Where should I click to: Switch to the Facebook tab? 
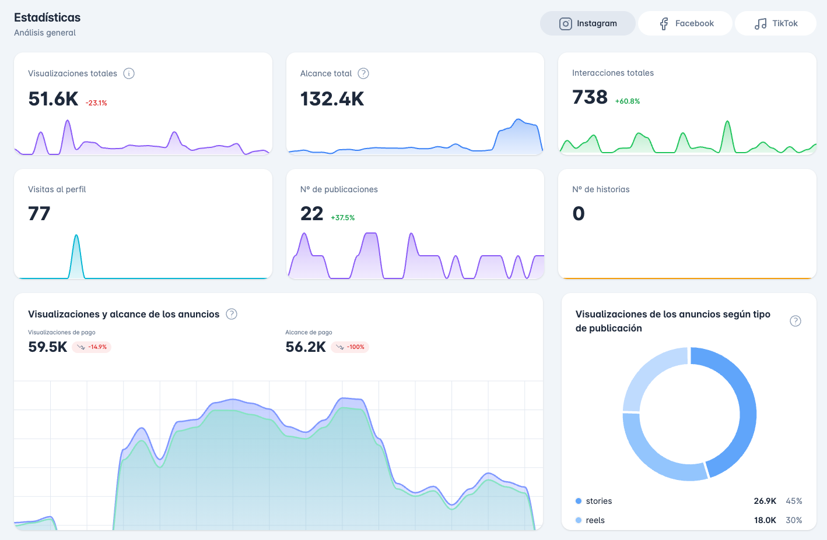[685, 24]
